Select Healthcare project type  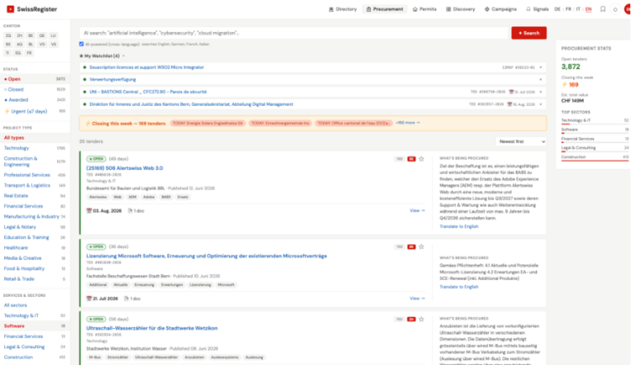pyautogui.click(x=34, y=247)
